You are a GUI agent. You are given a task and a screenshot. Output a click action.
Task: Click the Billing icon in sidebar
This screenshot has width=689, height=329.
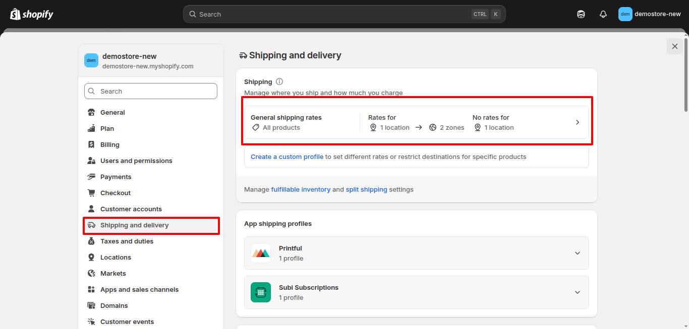pos(91,144)
